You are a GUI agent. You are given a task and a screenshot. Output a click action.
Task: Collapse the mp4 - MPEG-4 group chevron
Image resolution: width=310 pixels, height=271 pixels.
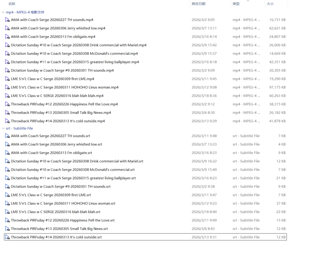[x=3, y=12]
